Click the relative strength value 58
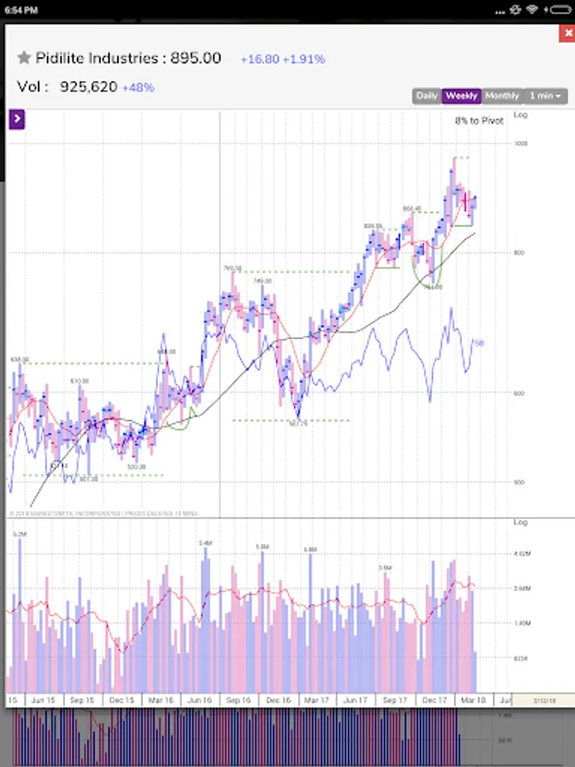The image size is (575, 767). click(x=479, y=343)
